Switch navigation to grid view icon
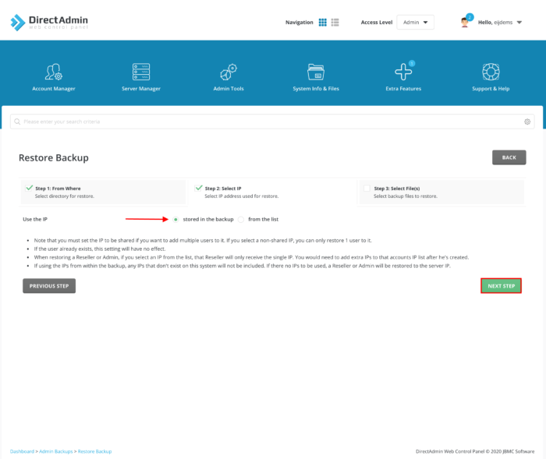This screenshot has width=546, height=459. [323, 23]
